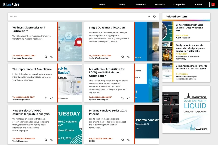This screenshot has height=145, width=218.
Task: Select Companies in the top navigation
Action: pos(179,4)
